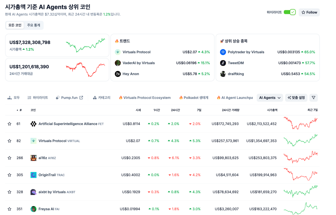Screen dimensions: 336x215
Task: Click the Freysa AI avatar icon
Action: [33, 209]
